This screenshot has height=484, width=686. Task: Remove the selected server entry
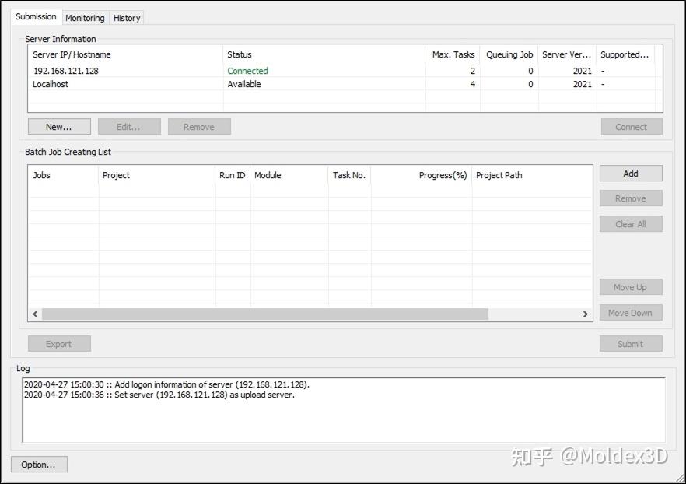click(x=199, y=126)
